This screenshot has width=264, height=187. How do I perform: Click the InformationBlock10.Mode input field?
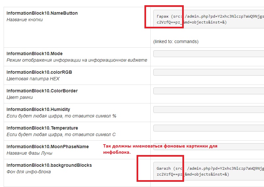point(208,54)
